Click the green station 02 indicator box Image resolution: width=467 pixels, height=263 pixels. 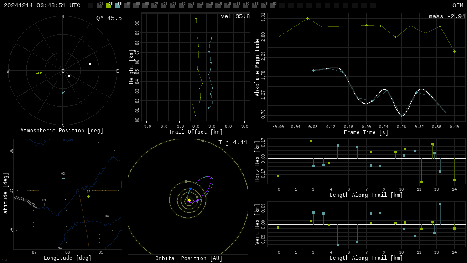point(109,5)
